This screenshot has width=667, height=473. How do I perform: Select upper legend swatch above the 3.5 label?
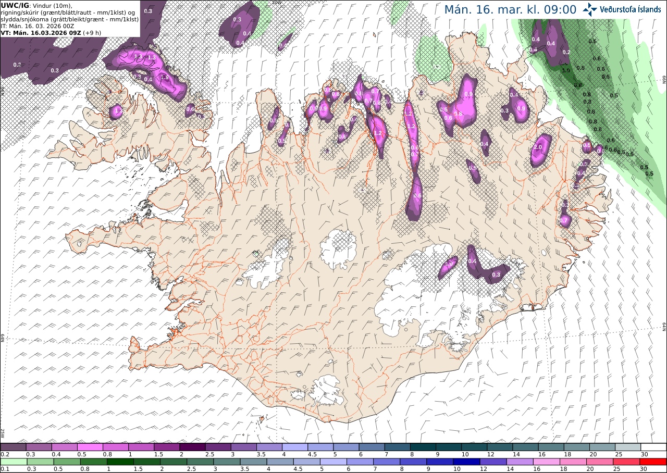269,447
